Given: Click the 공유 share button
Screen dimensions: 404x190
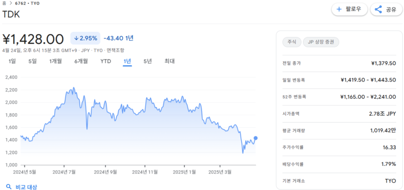Looking at the screenshot, I should click(386, 9).
